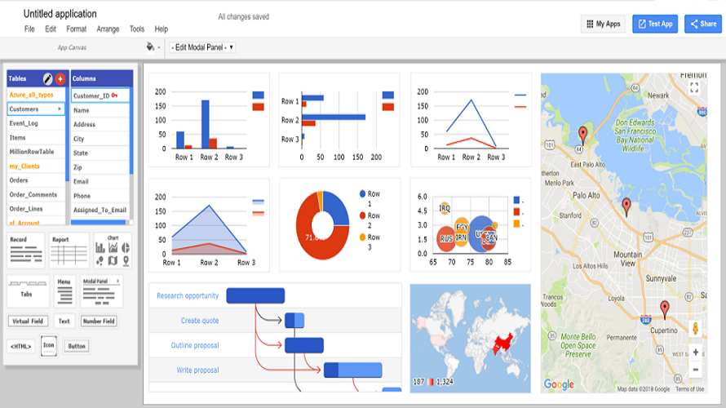
Task: Open the Edit Modal Panel dropdown
Action: point(202,47)
